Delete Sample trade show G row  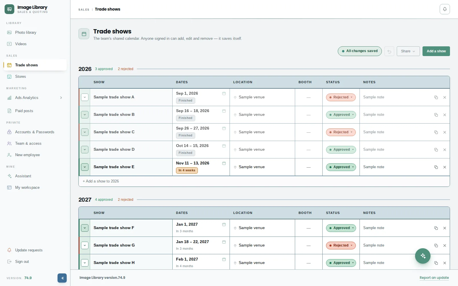click(445, 245)
